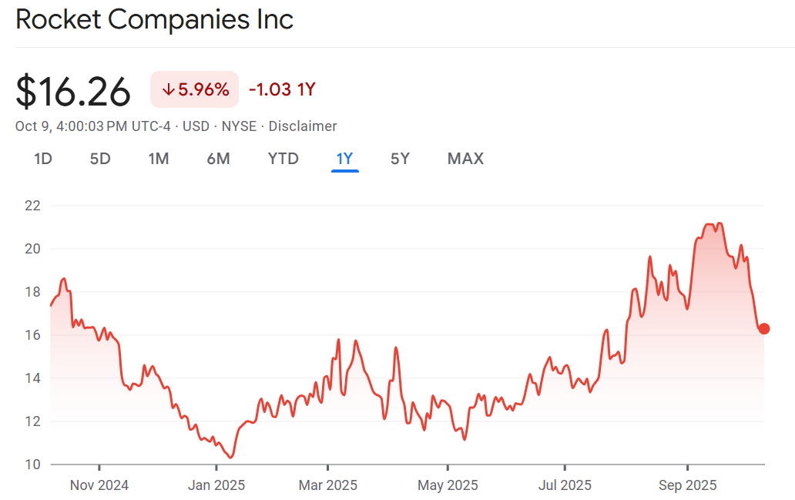Click the Jan 2025 axis label
Viewport: 795px width, 500px height.
coord(216,485)
